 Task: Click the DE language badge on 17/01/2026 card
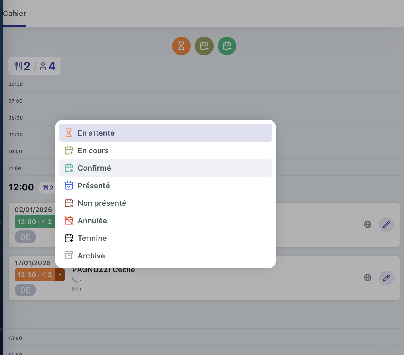coord(25,290)
